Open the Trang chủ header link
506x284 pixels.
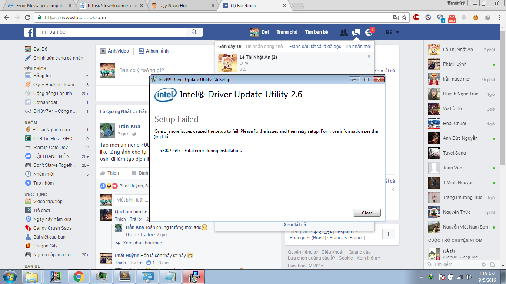point(287,32)
